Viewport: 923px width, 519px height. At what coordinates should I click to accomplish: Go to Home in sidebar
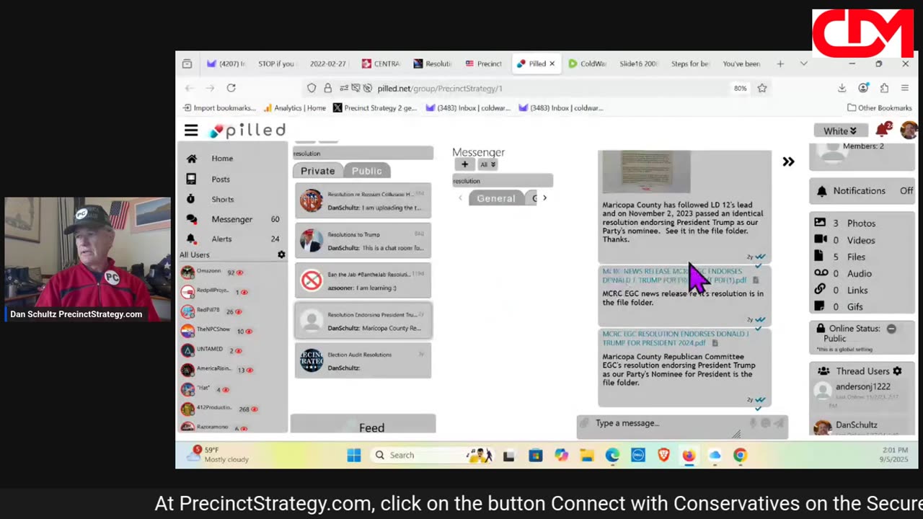click(222, 159)
